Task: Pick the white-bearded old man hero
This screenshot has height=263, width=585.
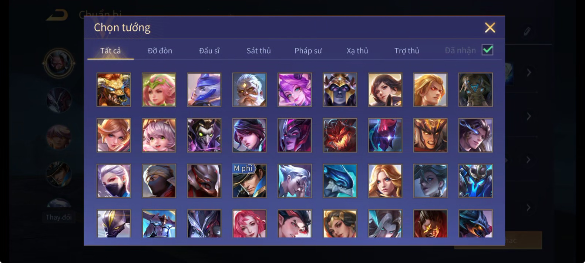Action: [249, 90]
